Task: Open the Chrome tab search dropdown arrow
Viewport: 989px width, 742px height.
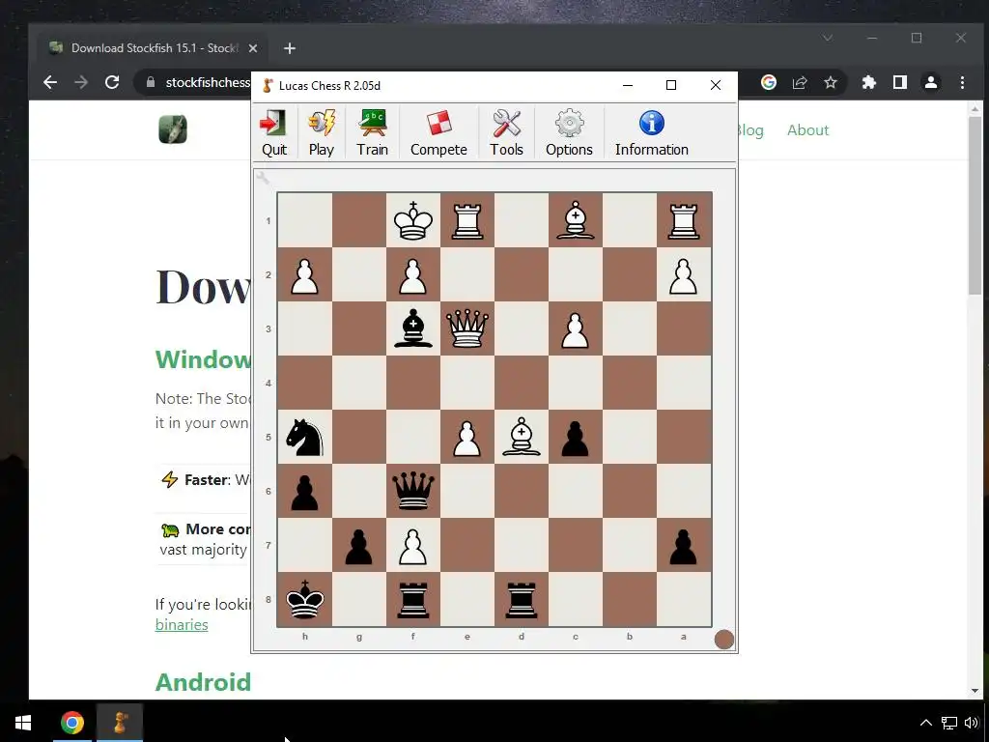Action: pyautogui.click(x=828, y=38)
